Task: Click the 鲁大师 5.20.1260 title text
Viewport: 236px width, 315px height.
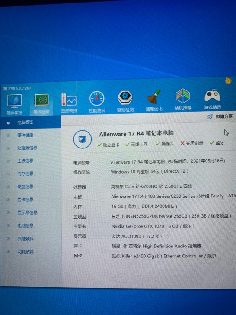Action: tap(17, 88)
